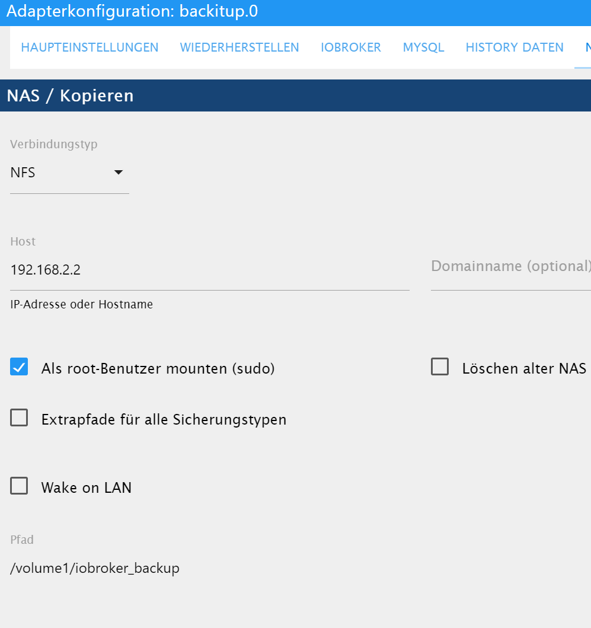Image resolution: width=591 pixels, height=628 pixels.
Task: Click the Host field with 192.168.2.2
Action: coord(209,270)
